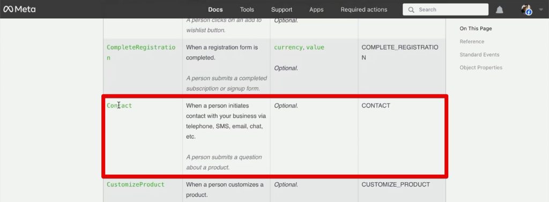Click 'A person submits a completed subscription' text
Screen dimensions: 549x202
(226, 84)
